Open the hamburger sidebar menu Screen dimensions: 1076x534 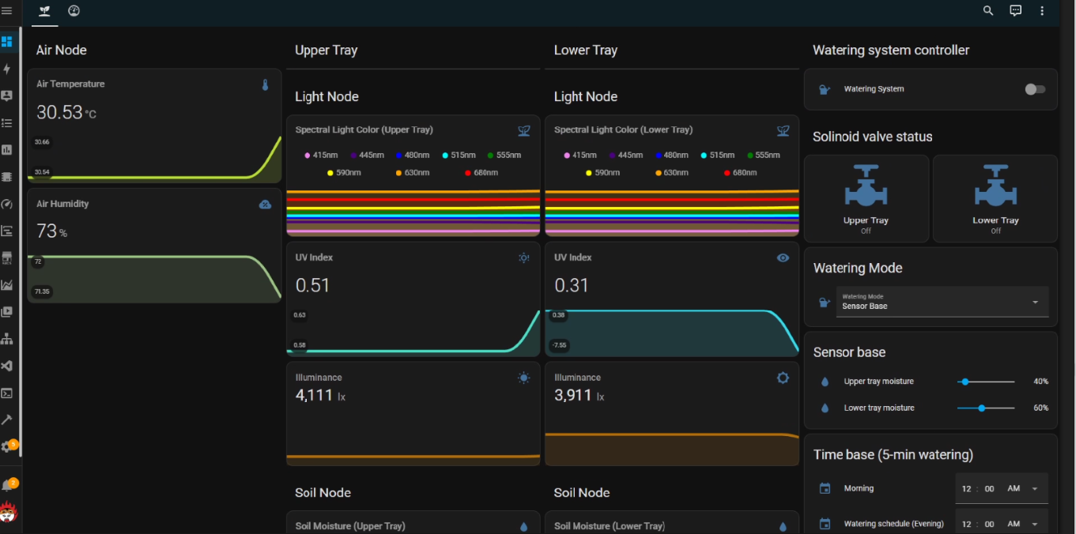pyautogui.click(x=7, y=11)
